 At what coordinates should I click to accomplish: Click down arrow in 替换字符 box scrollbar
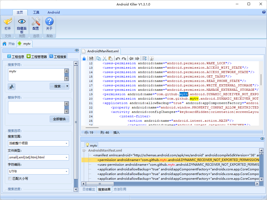pos(66,111)
